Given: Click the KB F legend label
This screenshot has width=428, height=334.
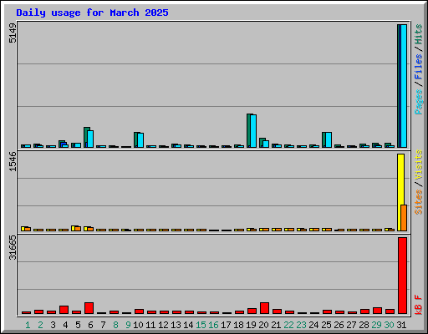Looking at the screenshot, I should pos(419,305).
